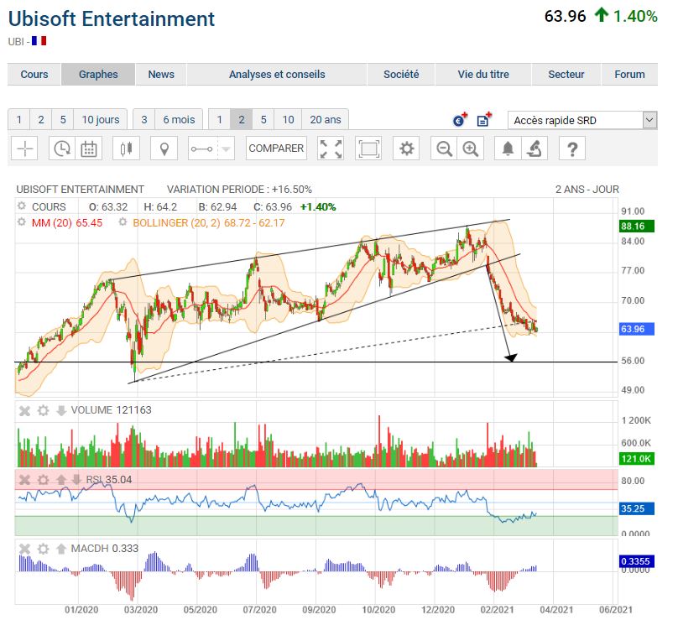Open the Analyses et conseils tab

click(277, 75)
